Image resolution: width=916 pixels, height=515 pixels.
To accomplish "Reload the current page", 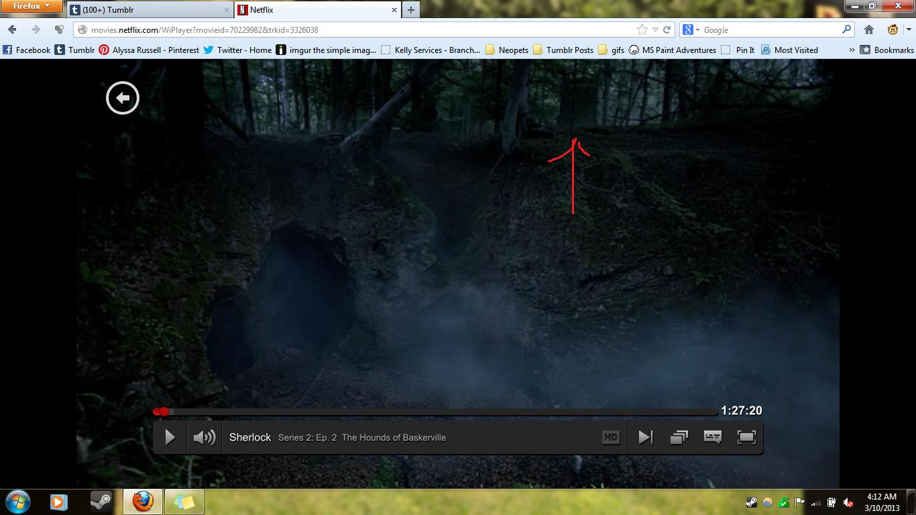I will pyautogui.click(x=667, y=30).
